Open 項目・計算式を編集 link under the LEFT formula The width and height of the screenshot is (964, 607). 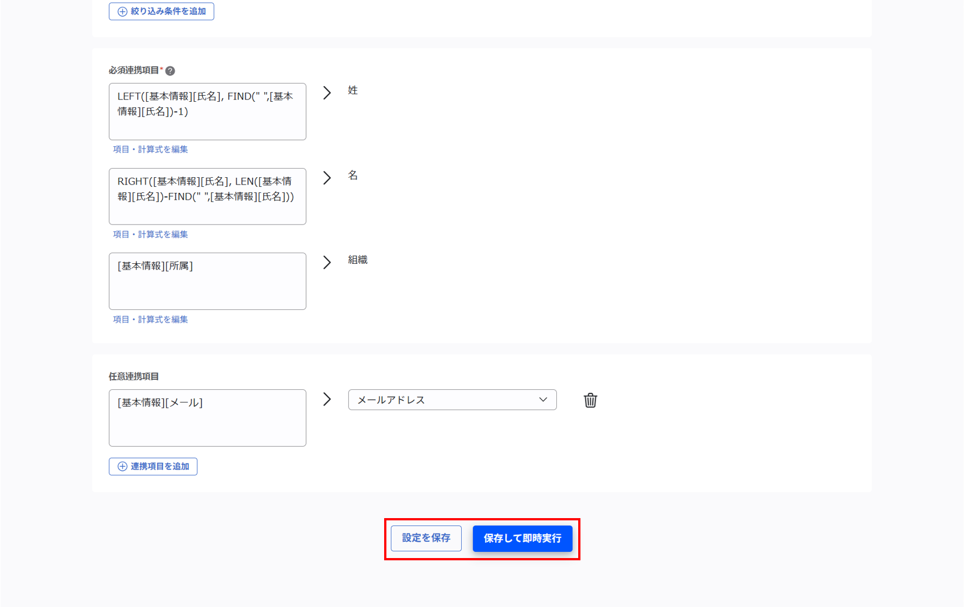150,150
